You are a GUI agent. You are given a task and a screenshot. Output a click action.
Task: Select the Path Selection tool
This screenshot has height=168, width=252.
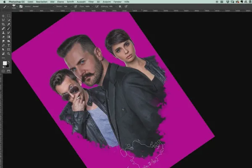tap(3, 50)
